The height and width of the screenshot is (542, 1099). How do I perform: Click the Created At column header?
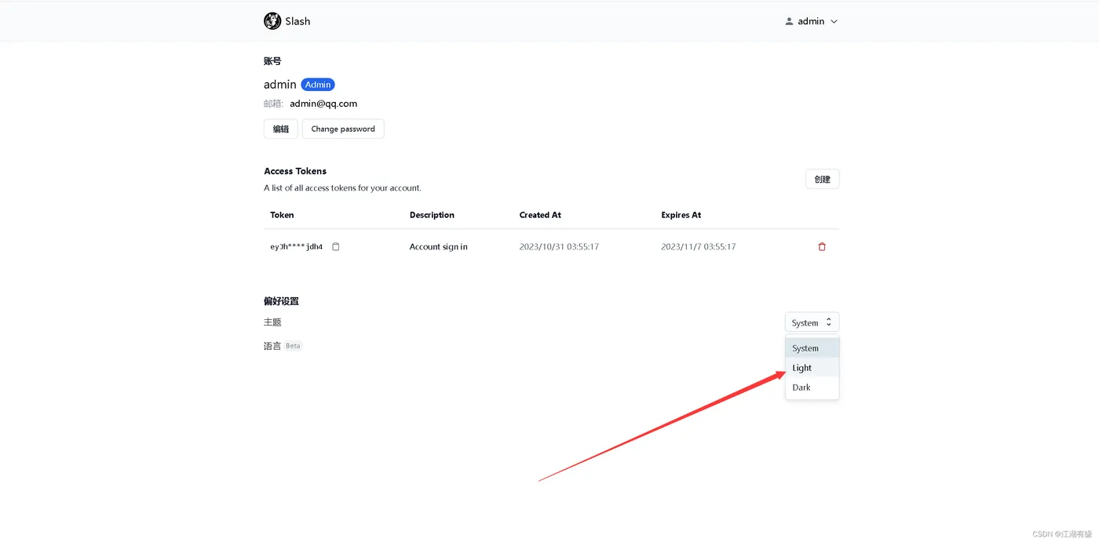point(540,215)
